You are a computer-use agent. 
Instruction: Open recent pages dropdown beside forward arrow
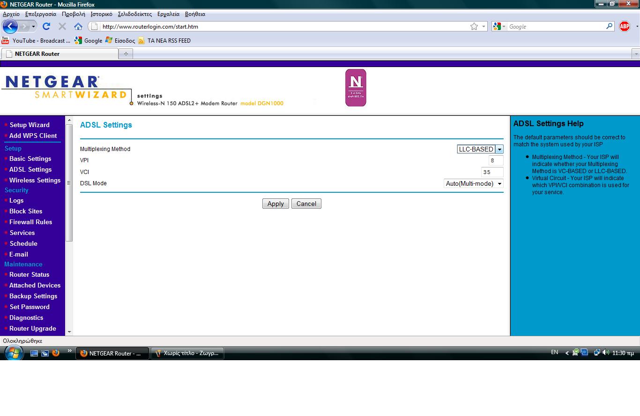pyautogui.click(x=33, y=27)
